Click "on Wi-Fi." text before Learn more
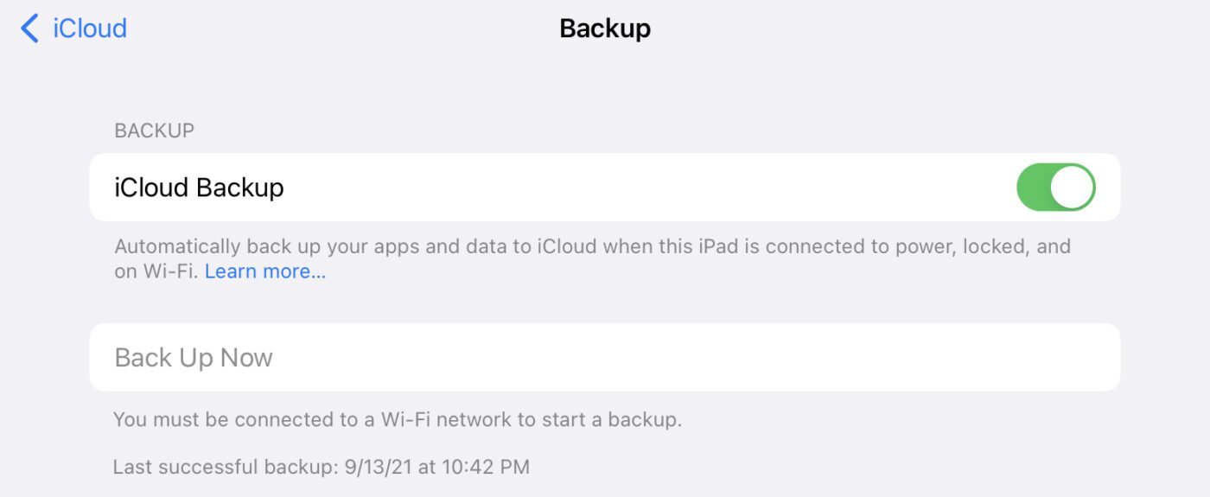This screenshot has height=497, width=1210. [x=156, y=271]
